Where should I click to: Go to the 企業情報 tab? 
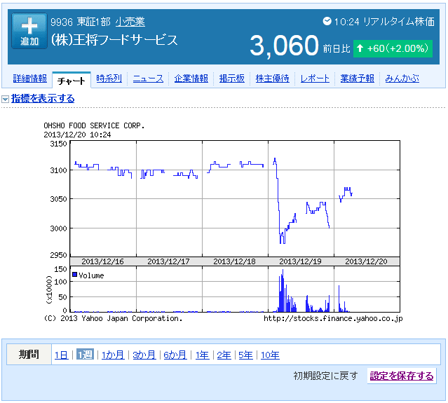[191, 78]
